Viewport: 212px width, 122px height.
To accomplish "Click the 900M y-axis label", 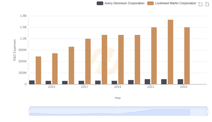I will tap(23, 50).
